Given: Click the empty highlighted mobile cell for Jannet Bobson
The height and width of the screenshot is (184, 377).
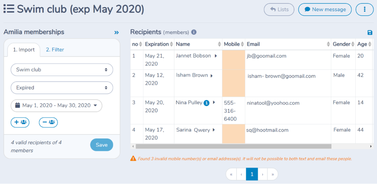Looking at the screenshot, I should (x=234, y=60).
